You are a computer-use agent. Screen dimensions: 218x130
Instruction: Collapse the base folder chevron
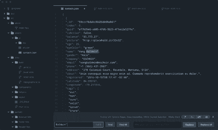(x=13, y=62)
